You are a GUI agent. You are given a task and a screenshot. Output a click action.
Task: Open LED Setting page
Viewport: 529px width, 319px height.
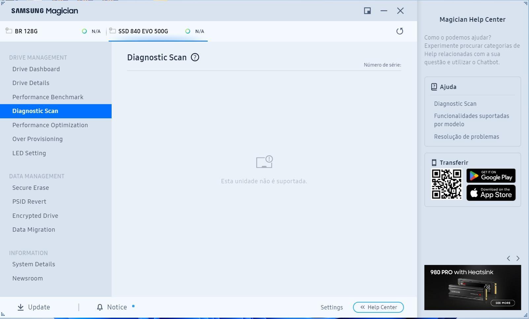click(29, 153)
